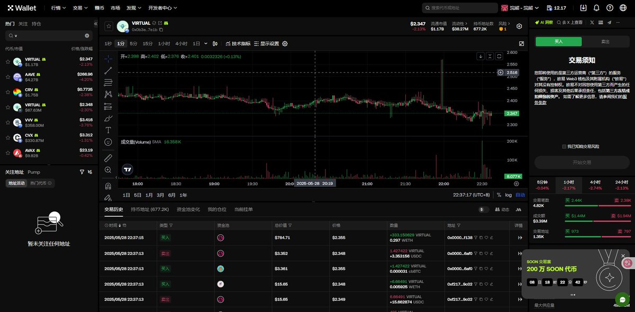Enter fullscreen chart mode
The image size is (635, 312).
click(521, 44)
